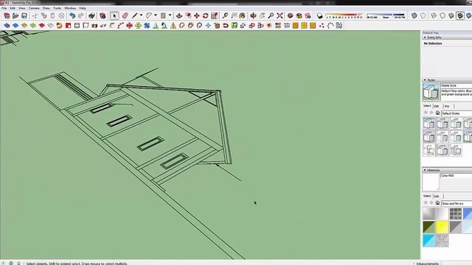Click Zoom Extents icon
Viewport: 472px width, 265px height.
280,15
